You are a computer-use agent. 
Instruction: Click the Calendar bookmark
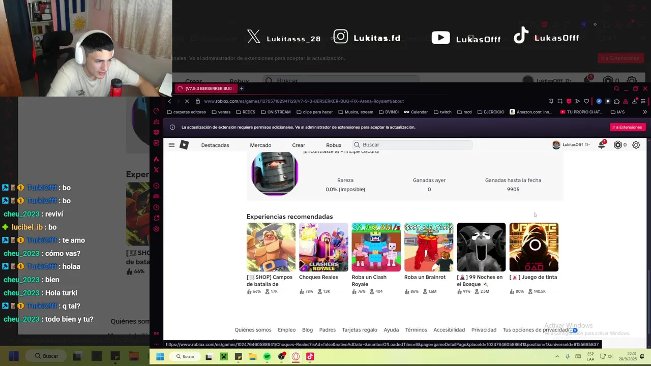point(416,112)
